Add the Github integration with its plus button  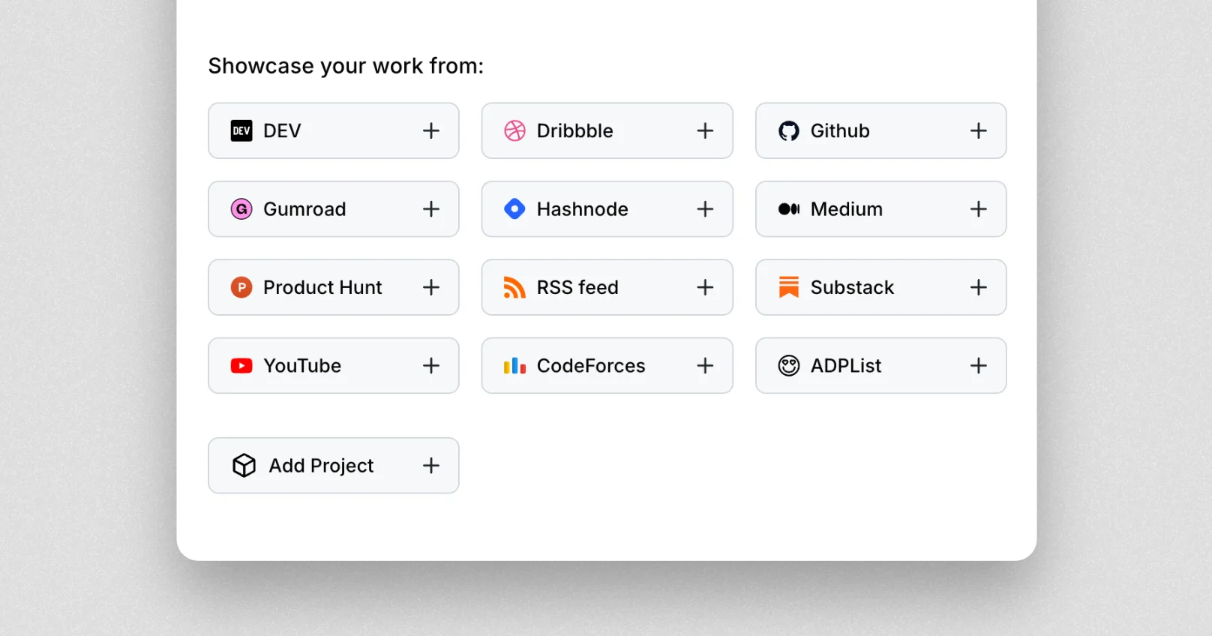coord(979,130)
